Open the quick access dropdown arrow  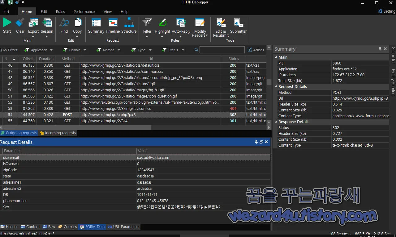pos(23,2)
